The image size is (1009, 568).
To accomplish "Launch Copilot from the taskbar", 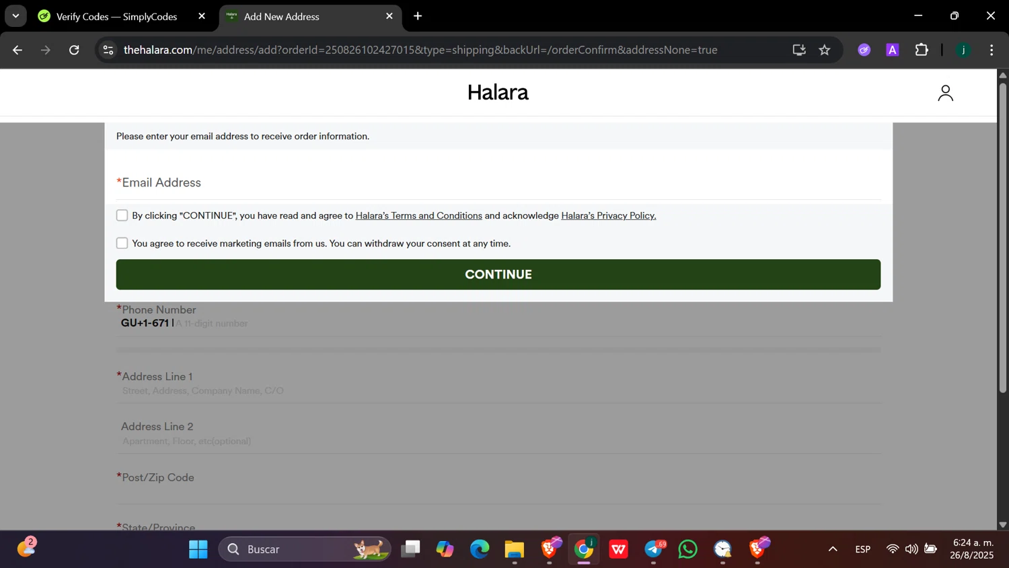I will 445,549.
